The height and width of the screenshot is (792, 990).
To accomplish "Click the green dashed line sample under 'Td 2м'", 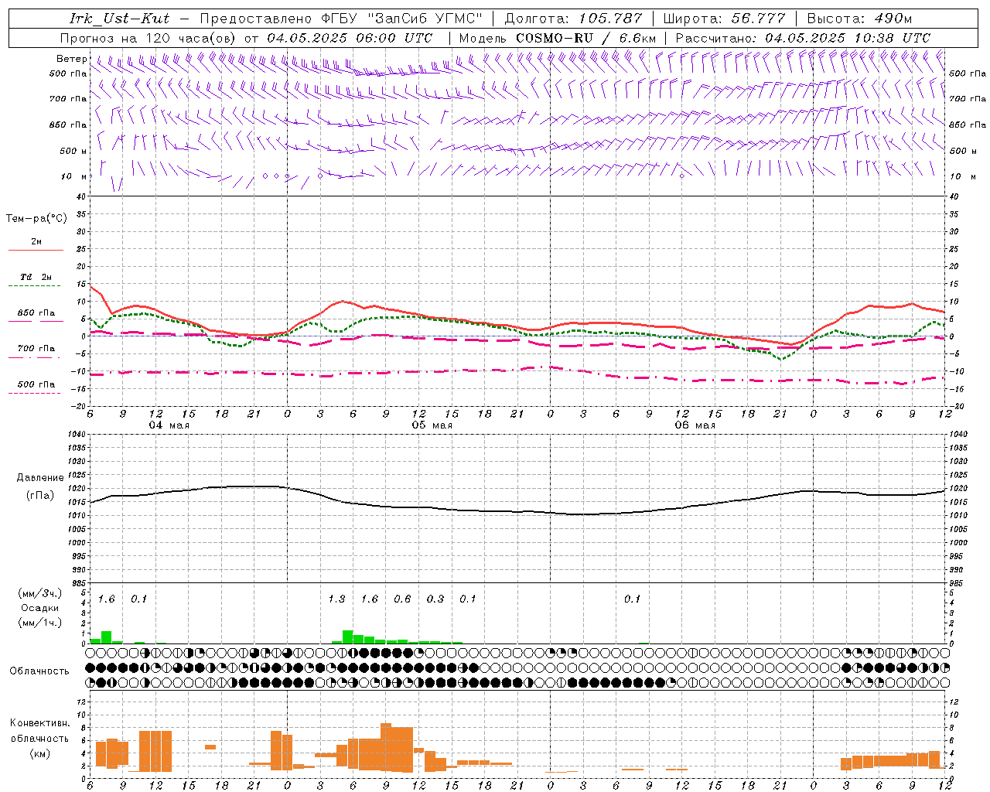I will (x=35, y=286).
